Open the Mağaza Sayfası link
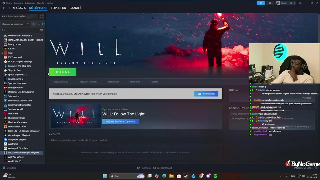The image size is (320, 180). (x=60, y=82)
